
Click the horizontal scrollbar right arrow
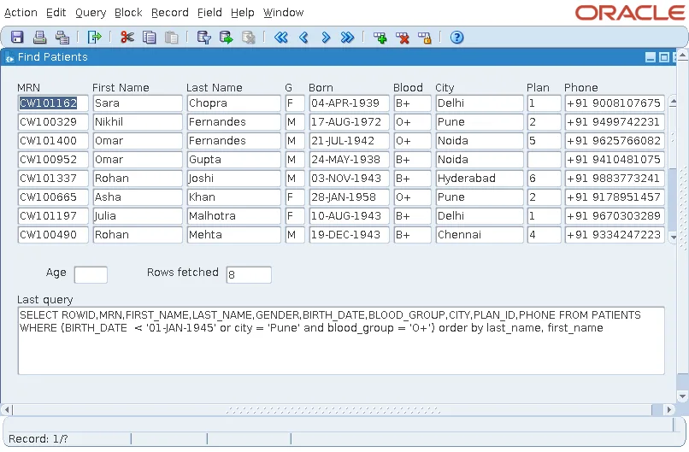coord(668,410)
